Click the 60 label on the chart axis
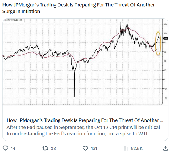Viewport: 170px width, 153px height. (x=165, y=52)
